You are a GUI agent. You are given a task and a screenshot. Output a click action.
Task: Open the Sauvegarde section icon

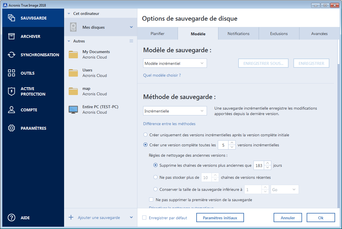tap(11, 18)
